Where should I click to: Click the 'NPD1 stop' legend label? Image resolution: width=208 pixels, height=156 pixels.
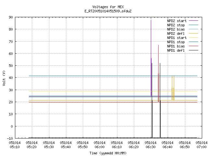pyautogui.click(x=176, y=42)
